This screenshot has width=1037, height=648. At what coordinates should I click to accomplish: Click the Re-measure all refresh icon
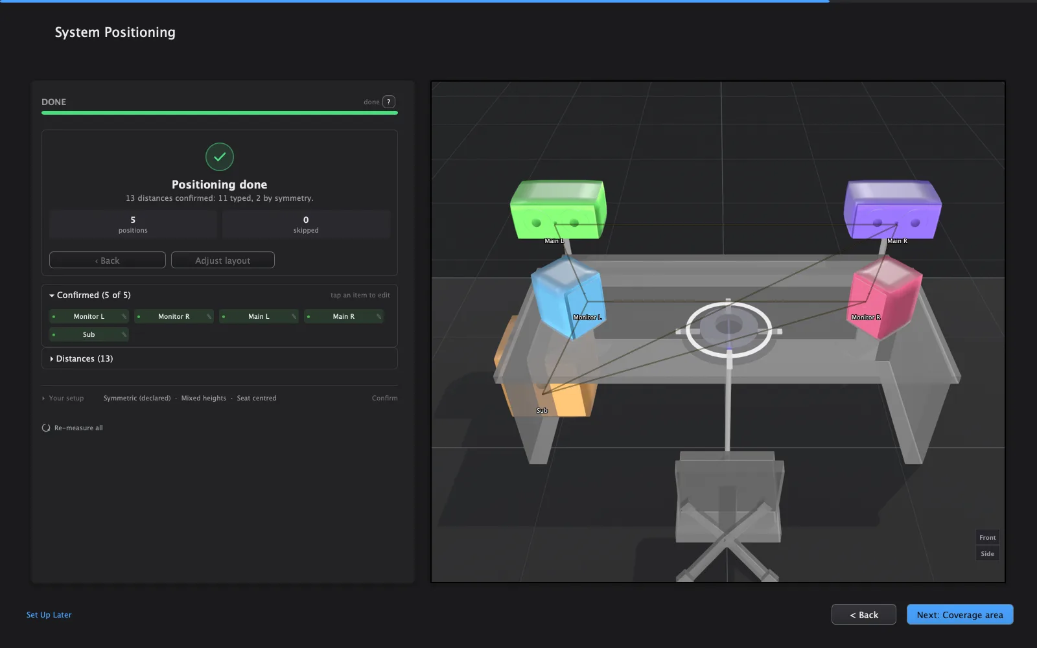coord(46,428)
